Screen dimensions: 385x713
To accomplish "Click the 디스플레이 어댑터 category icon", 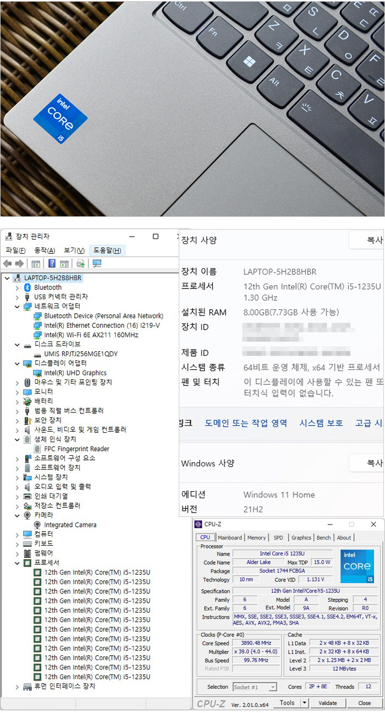I will pyautogui.click(x=28, y=363).
